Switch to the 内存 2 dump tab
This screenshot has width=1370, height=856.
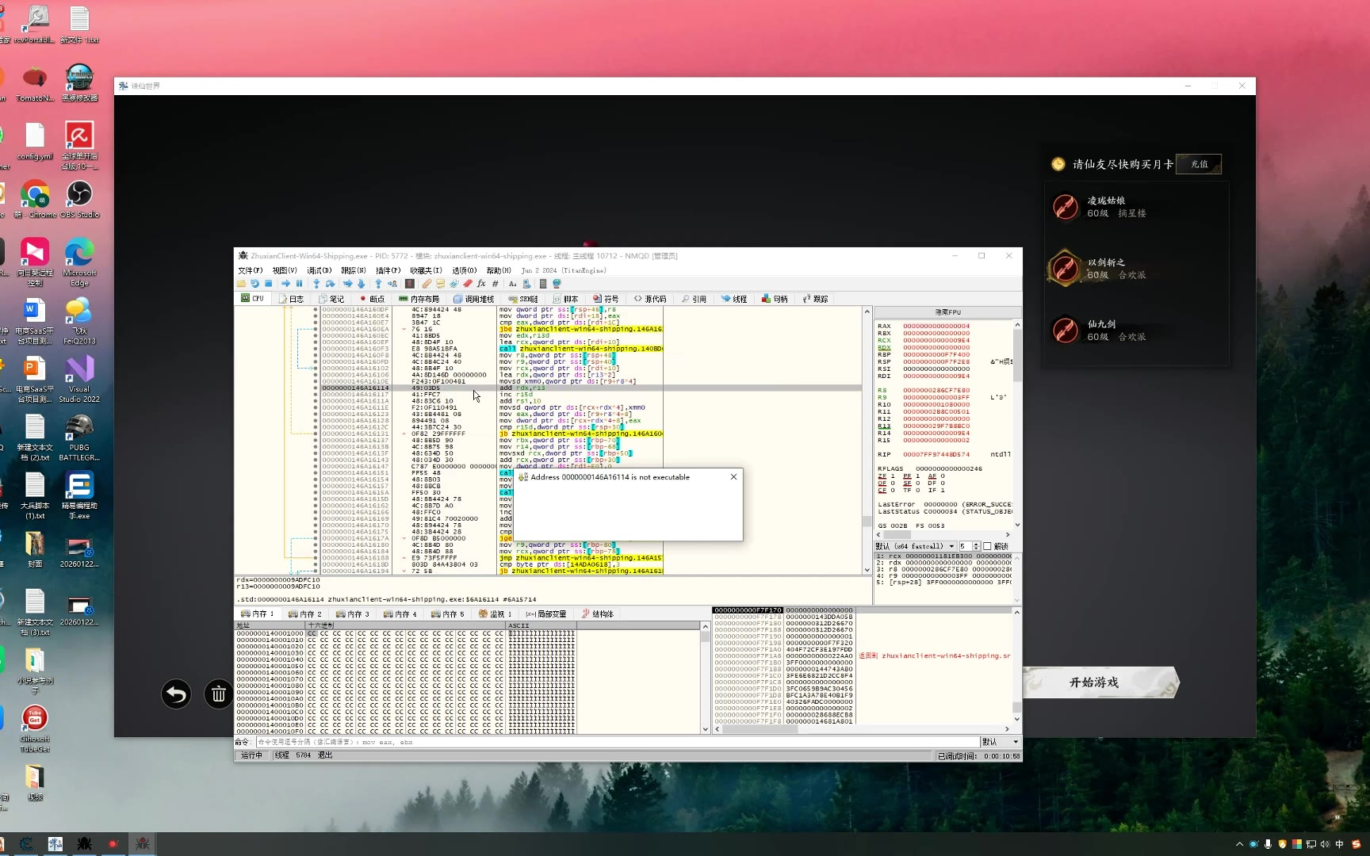[305, 613]
